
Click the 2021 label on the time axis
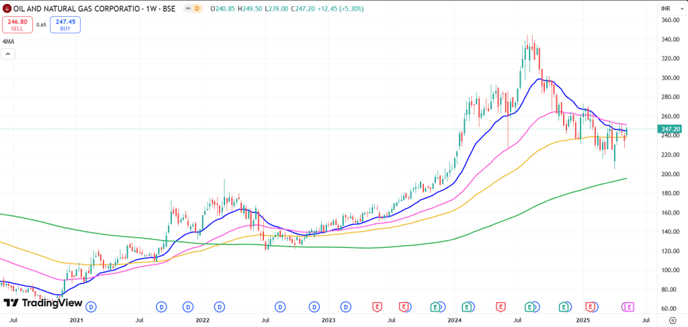[77, 320]
